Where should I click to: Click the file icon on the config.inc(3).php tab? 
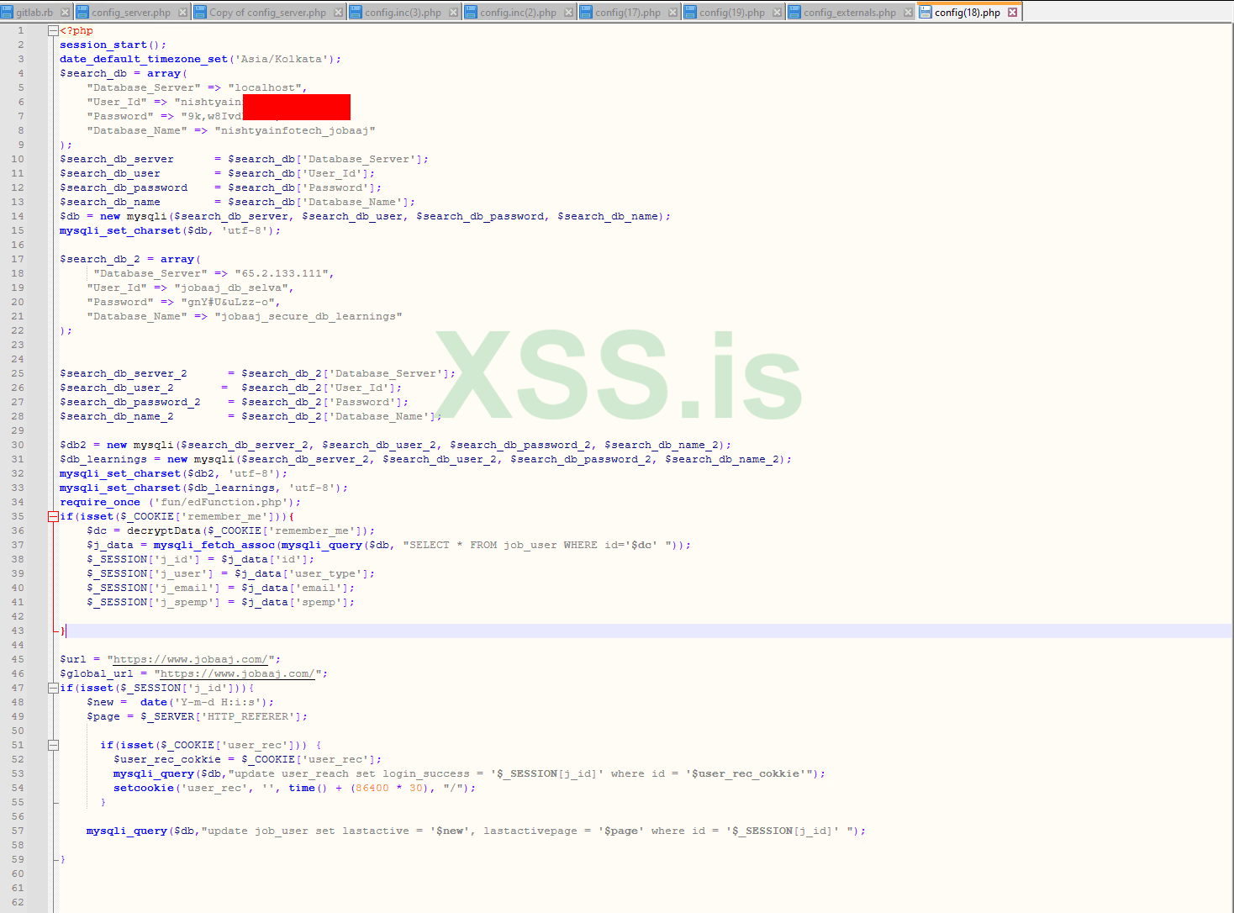pyautogui.click(x=356, y=12)
